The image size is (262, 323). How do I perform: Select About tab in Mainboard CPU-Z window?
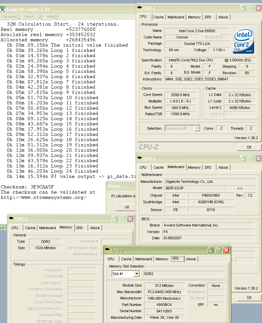223,167
